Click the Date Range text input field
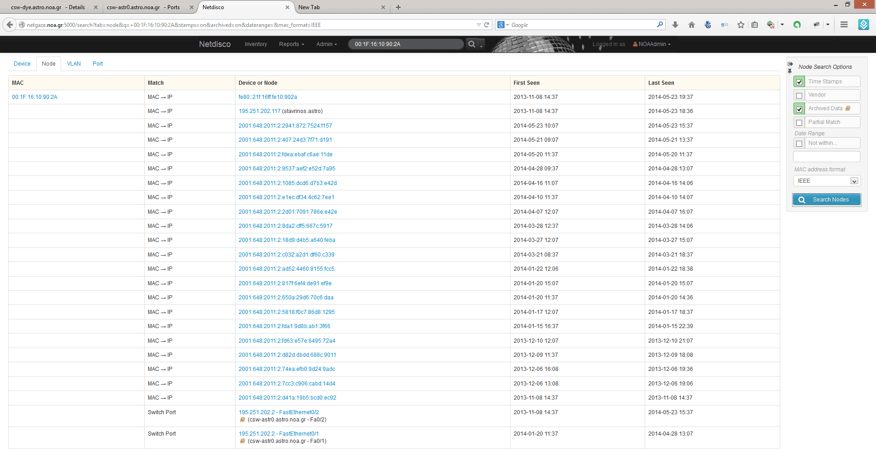The width and height of the screenshot is (876, 452). click(827, 157)
